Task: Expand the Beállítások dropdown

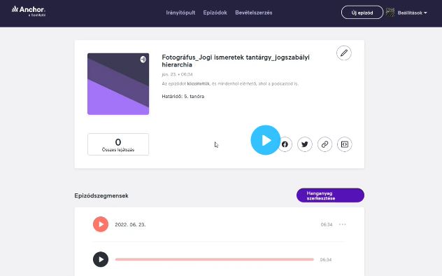Action: (412, 13)
